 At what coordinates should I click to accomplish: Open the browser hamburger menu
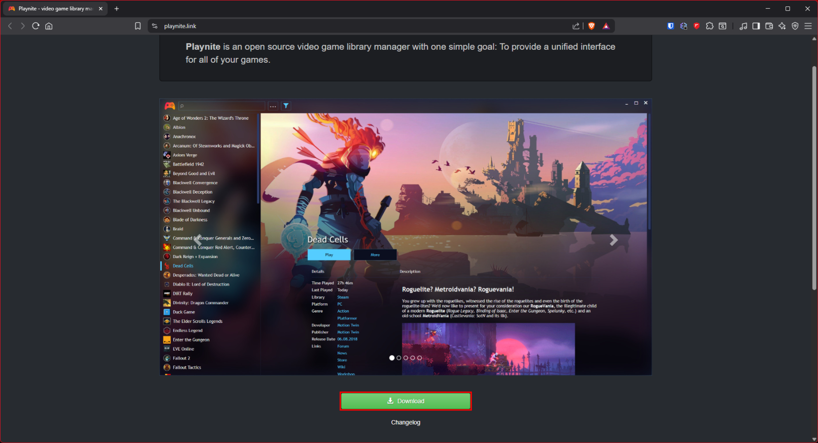809,26
